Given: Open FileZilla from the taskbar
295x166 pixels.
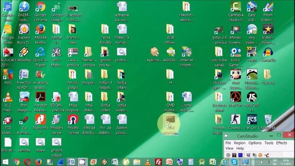Looking at the screenshot, I should point(159,162).
